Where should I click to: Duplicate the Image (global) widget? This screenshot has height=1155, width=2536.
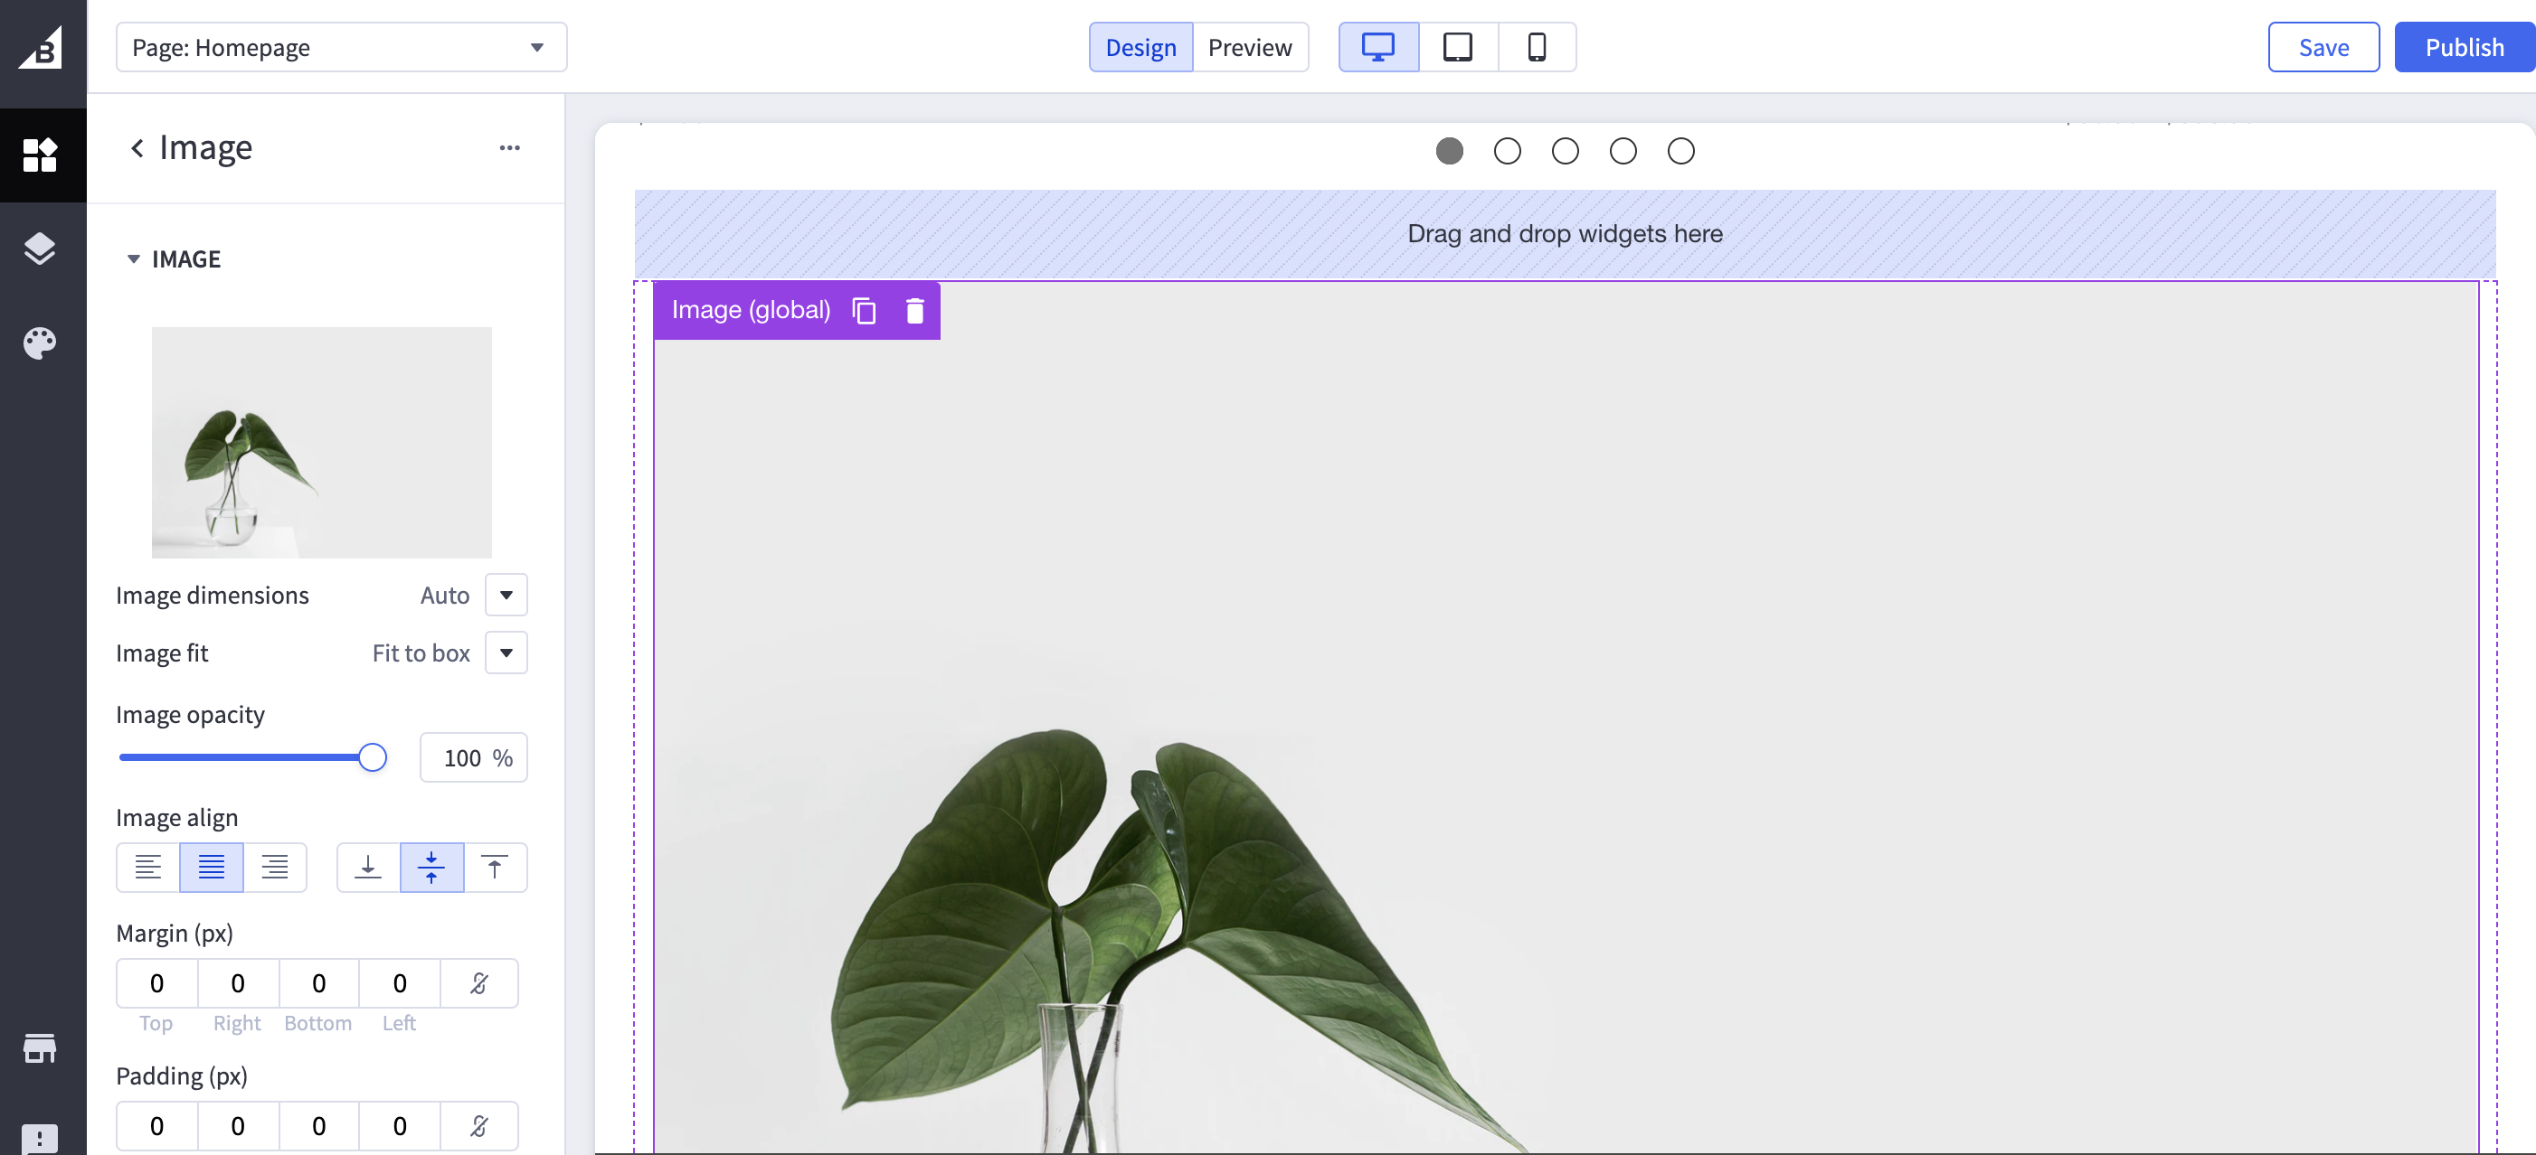864,311
